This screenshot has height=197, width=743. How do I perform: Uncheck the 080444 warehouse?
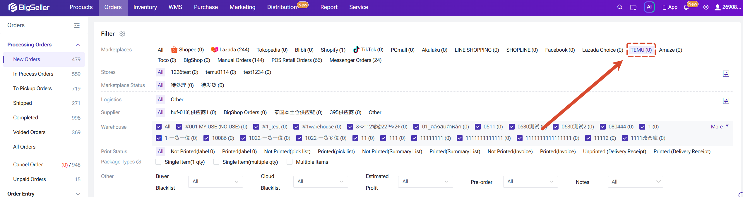coord(603,127)
